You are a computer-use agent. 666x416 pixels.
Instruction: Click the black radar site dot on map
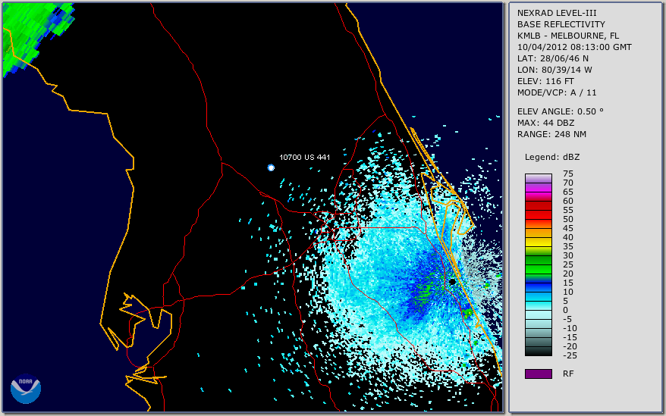452,282
